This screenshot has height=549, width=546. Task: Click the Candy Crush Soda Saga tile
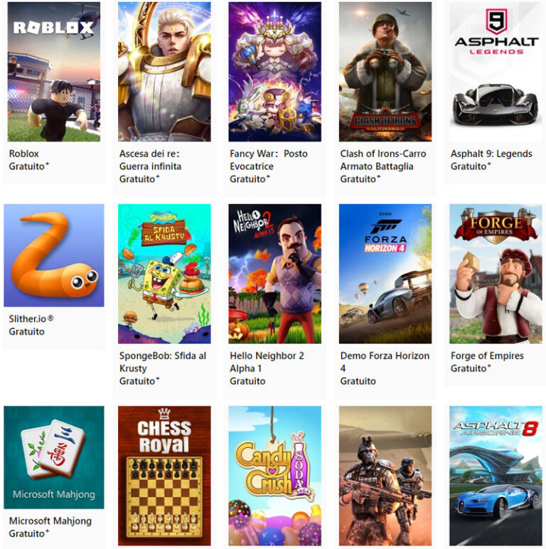(274, 476)
